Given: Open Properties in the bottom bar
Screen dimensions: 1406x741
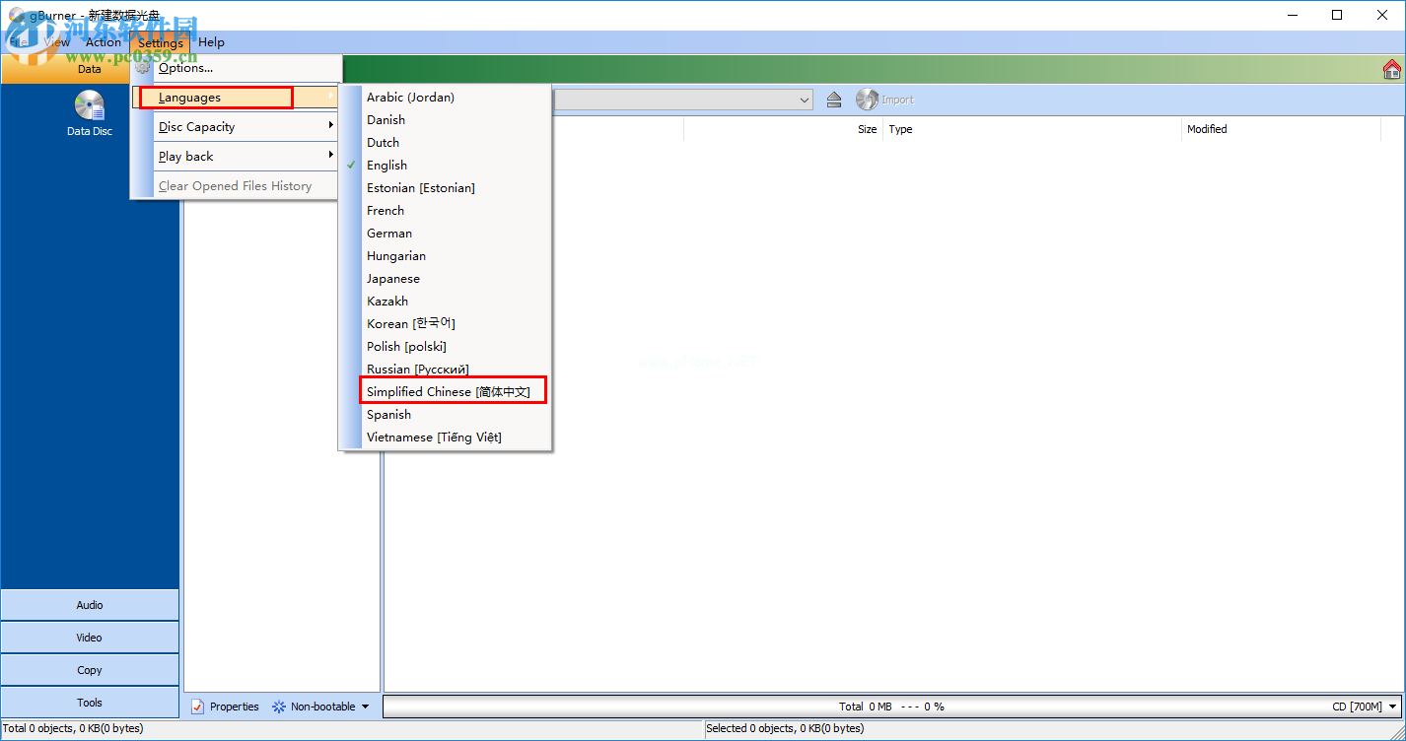Looking at the screenshot, I should pos(225,707).
